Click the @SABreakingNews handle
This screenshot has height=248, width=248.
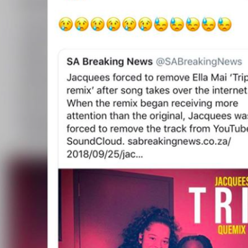point(199,61)
